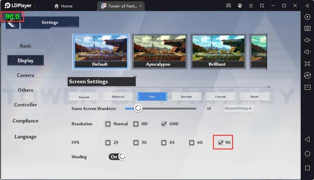Open LDPlayer hamburger menu
Image resolution: width=314 pixels, height=180 pixels.
pyautogui.click(x=251, y=6)
